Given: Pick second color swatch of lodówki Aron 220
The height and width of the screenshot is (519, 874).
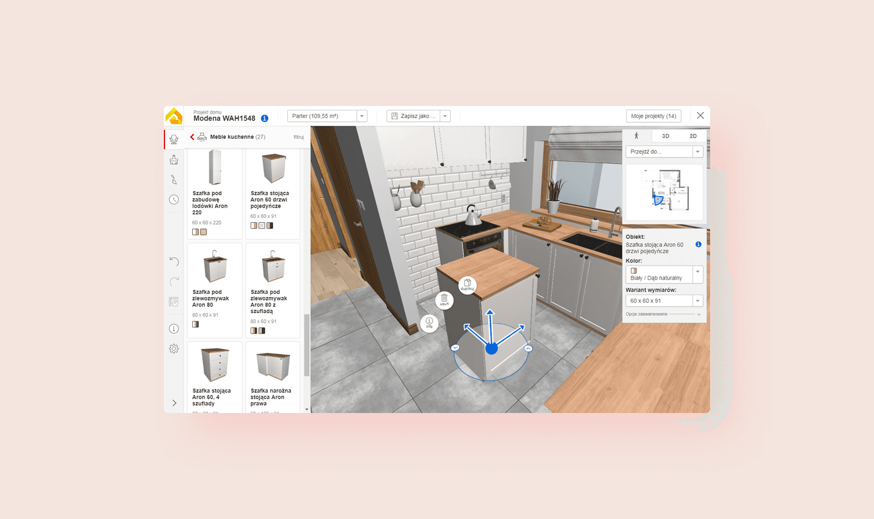Looking at the screenshot, I should [x=203, y=232].
